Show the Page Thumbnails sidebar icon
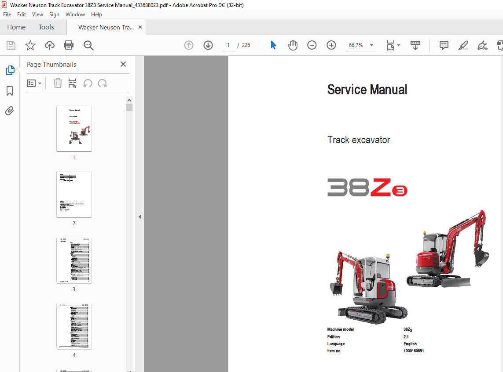The height and width of the screenshot is (372, 503). pos(10,70)
